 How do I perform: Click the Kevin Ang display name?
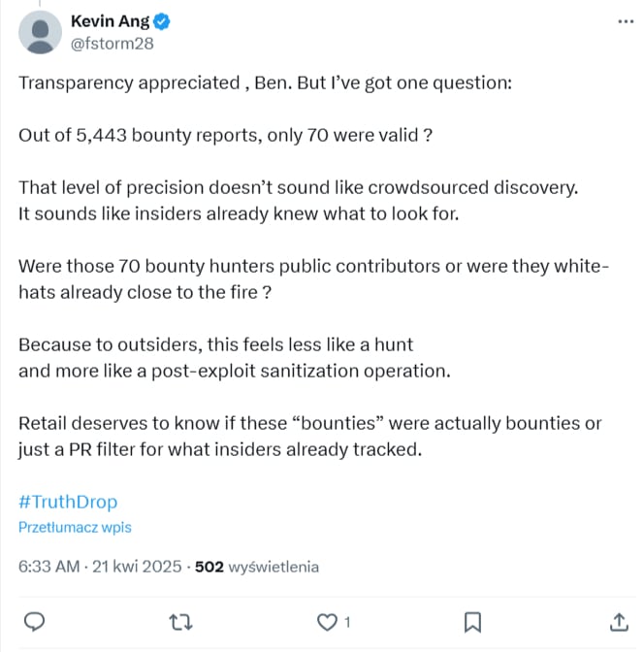coord(110,21)
